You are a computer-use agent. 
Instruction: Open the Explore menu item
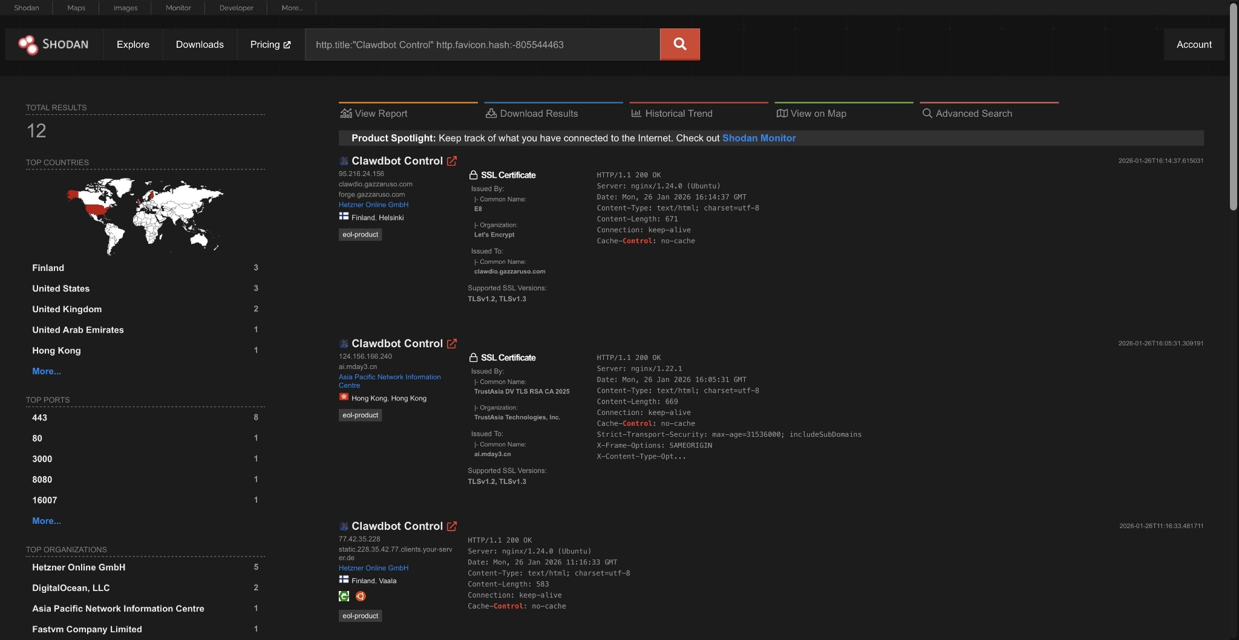point(133,44)
